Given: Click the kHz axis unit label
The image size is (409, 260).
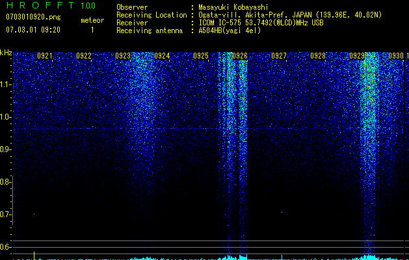Looking at the screenshot, I should 6,53.
